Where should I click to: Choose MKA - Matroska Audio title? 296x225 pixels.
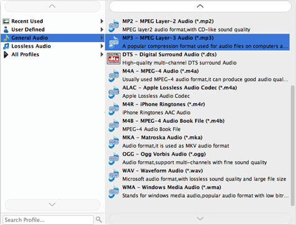[163, 138]
